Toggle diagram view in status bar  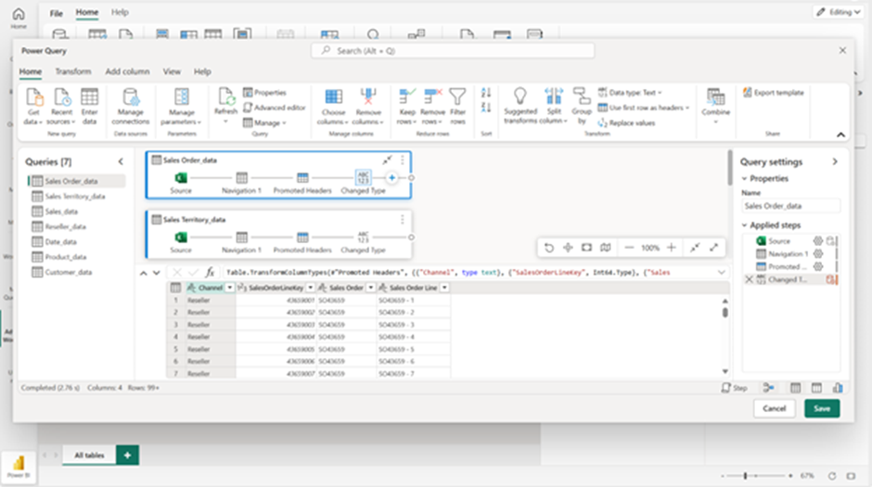point(768,388)
